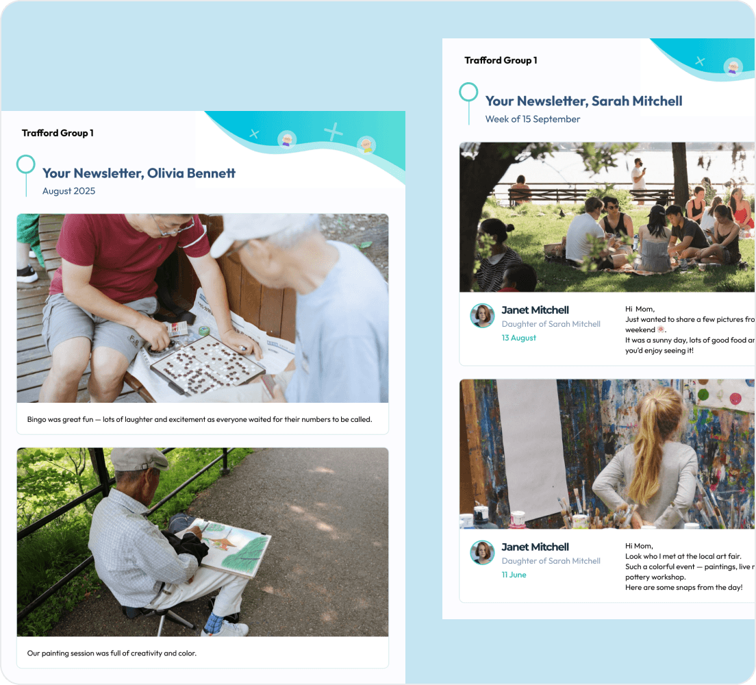This screenshot has height=685, width=756.
Task: Click the large plus sparkle in left banner
Action: [x=333, y=132]
